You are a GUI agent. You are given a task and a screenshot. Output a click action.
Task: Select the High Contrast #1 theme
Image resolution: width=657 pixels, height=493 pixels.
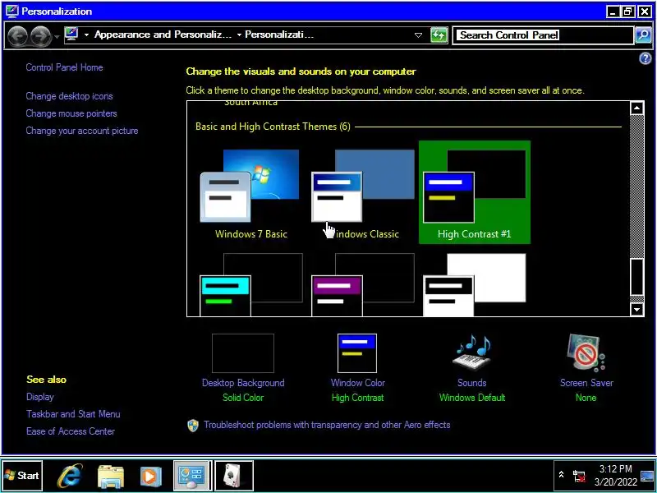tap(475, 193)
